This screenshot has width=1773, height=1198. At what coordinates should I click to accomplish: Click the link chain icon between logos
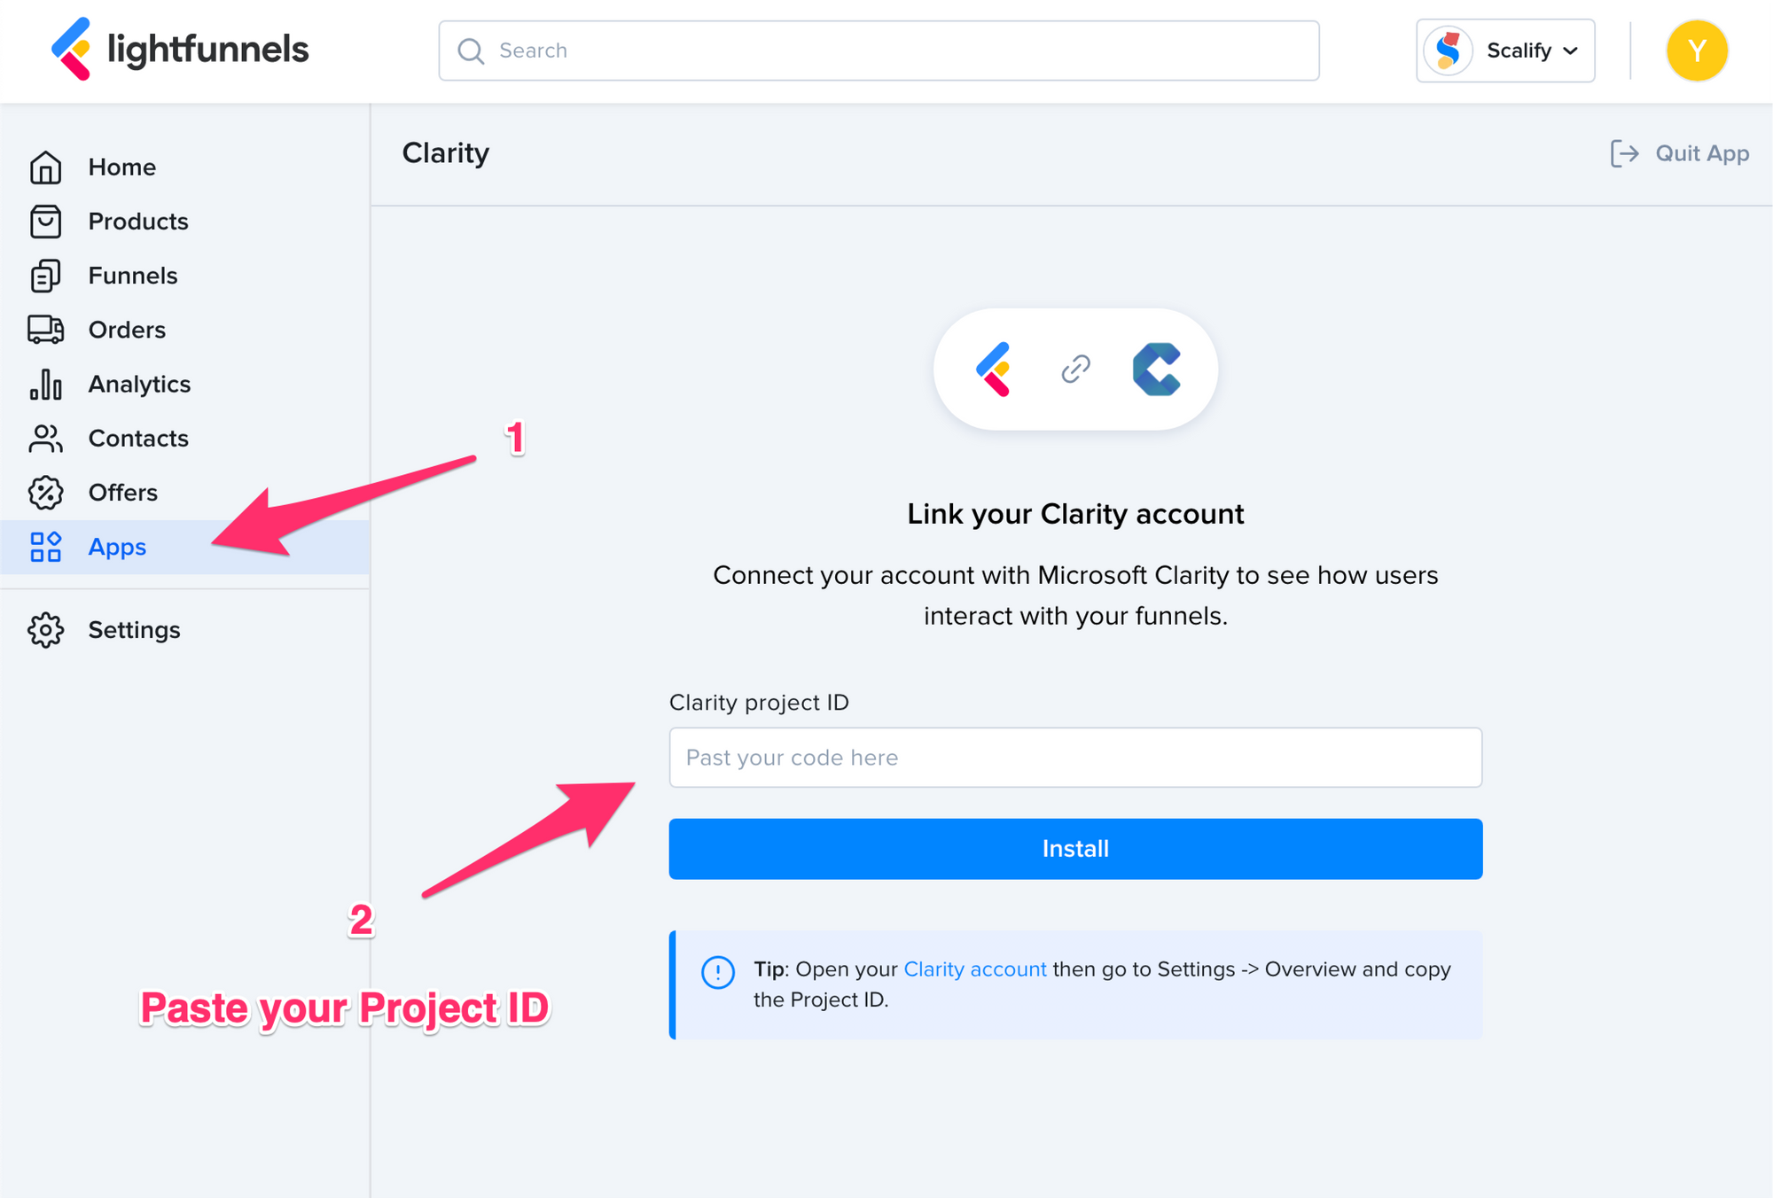point(1075,369)
